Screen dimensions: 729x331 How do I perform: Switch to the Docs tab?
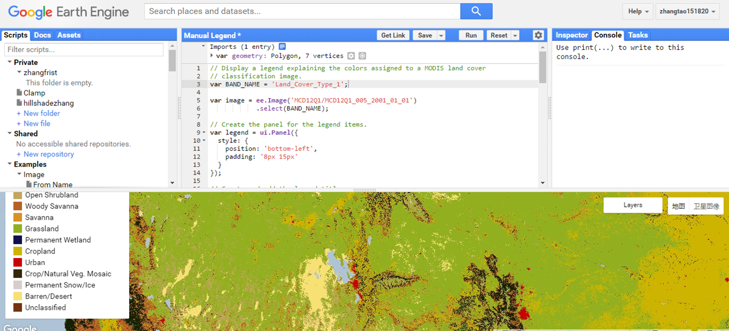43,35
